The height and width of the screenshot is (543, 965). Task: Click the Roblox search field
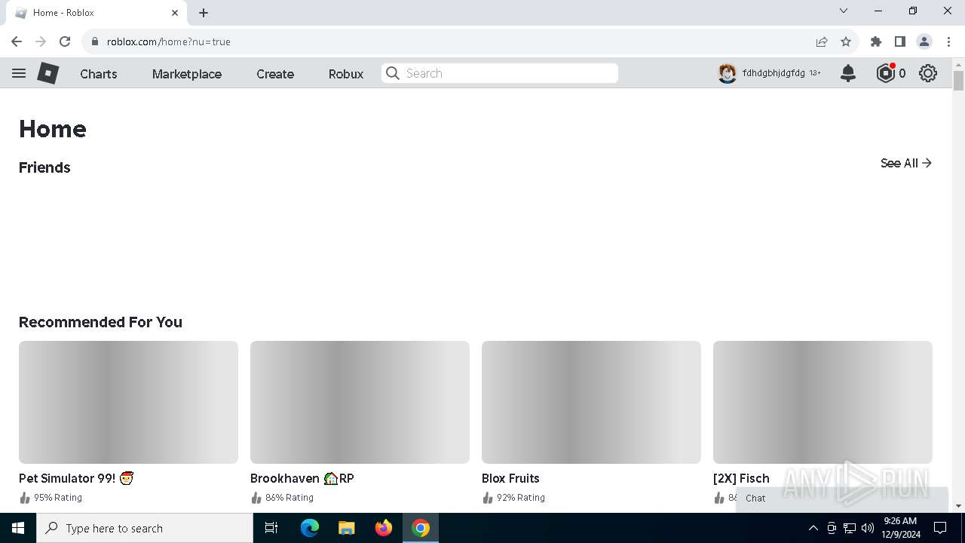pos(500,73)
